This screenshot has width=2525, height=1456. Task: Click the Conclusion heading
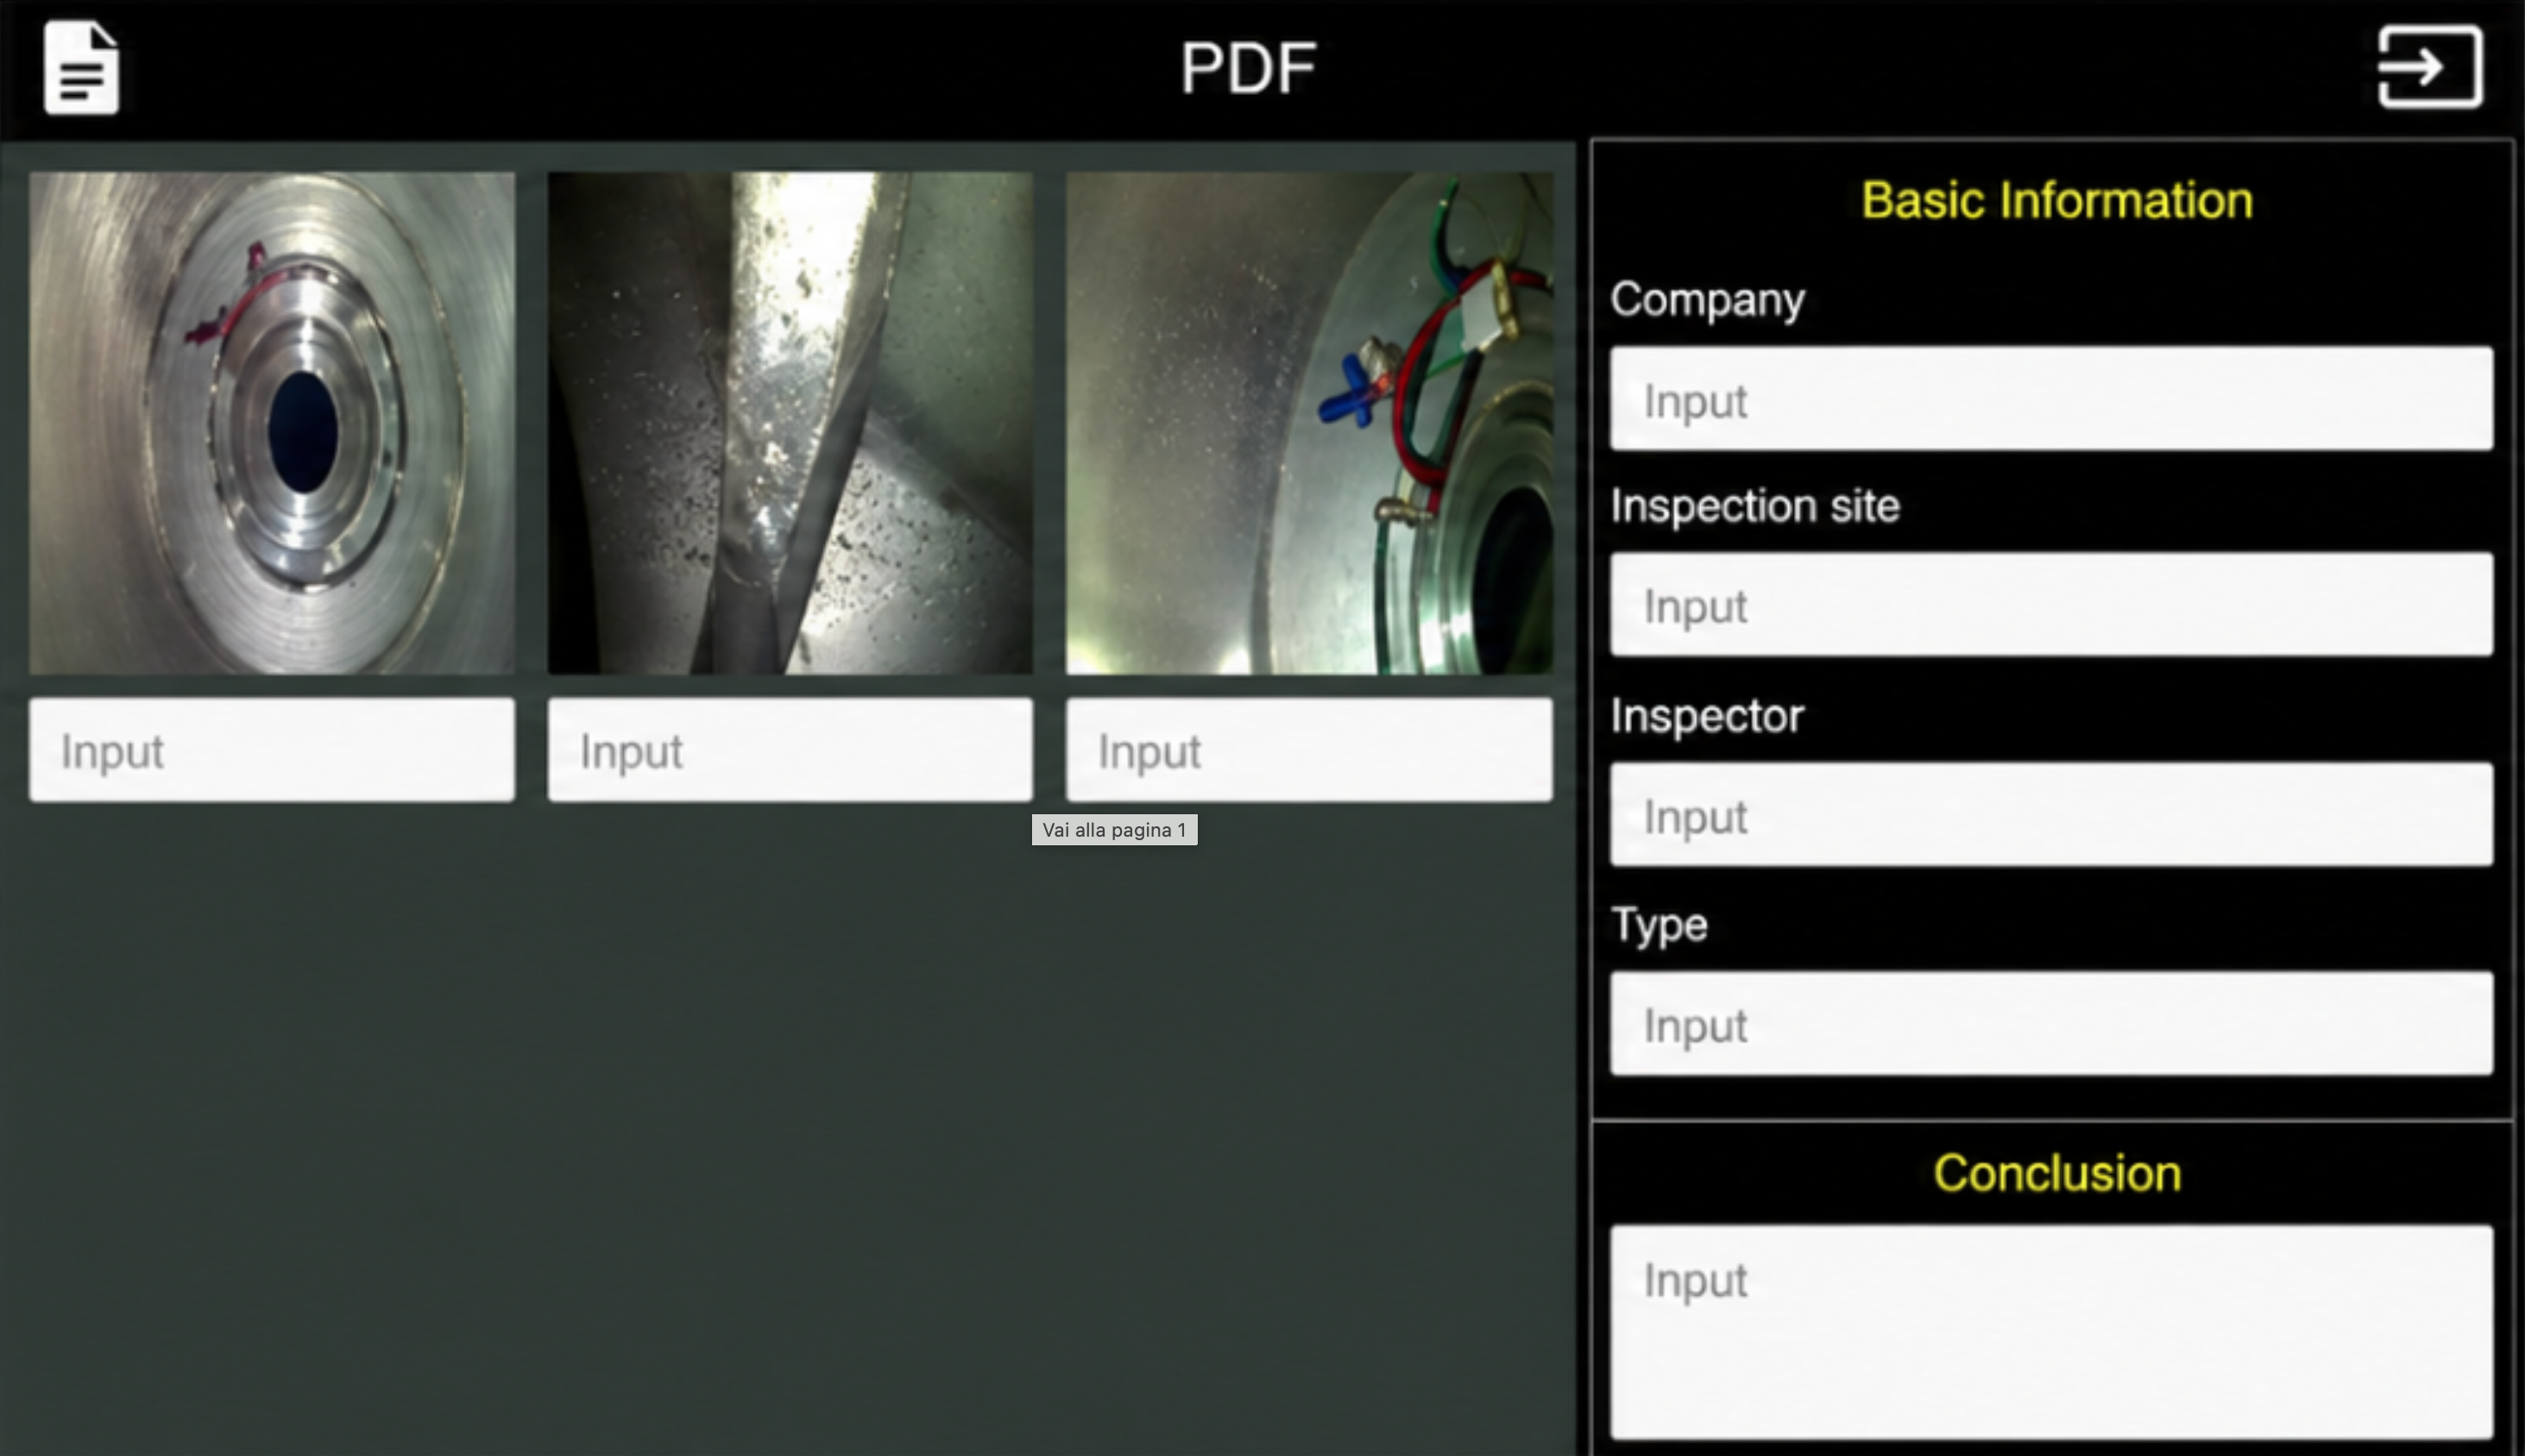[x=2056, y=1173]
